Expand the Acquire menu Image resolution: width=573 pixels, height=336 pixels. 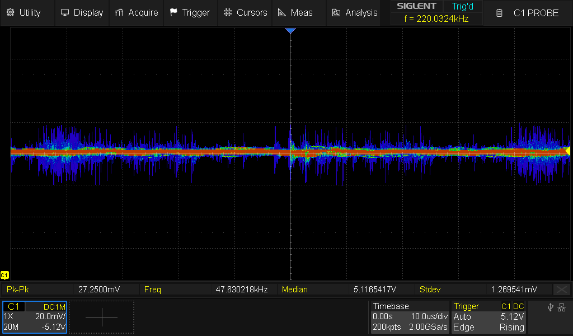[x=137, y=12]
